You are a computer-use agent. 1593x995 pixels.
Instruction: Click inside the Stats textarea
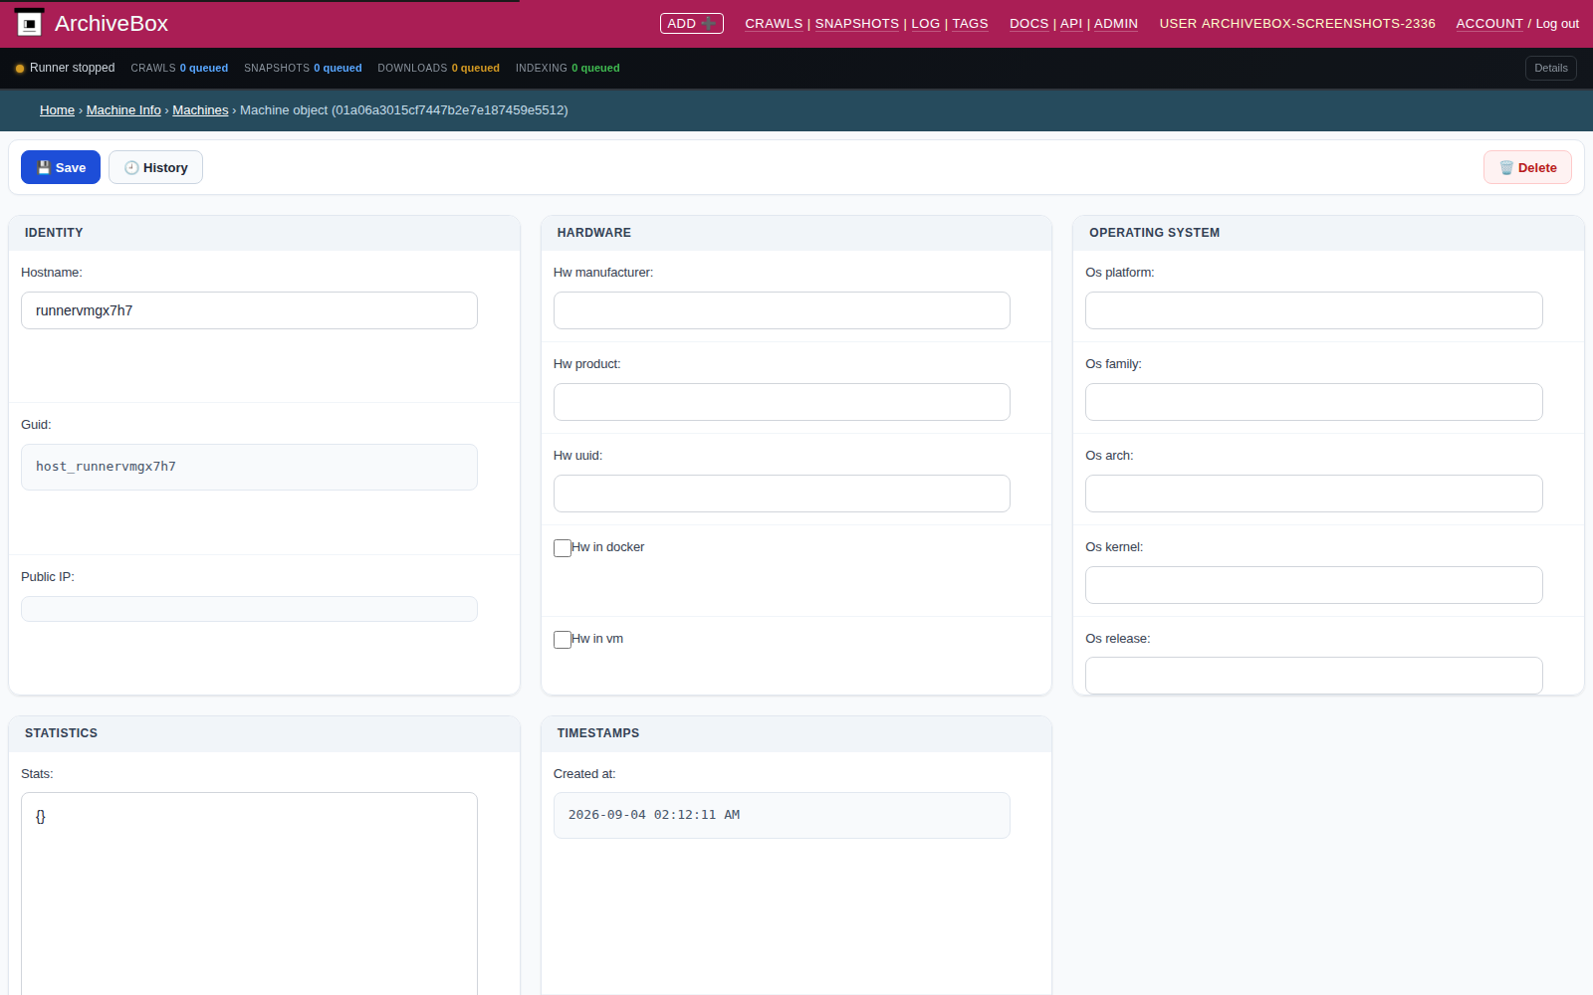(x=249, y=894)
